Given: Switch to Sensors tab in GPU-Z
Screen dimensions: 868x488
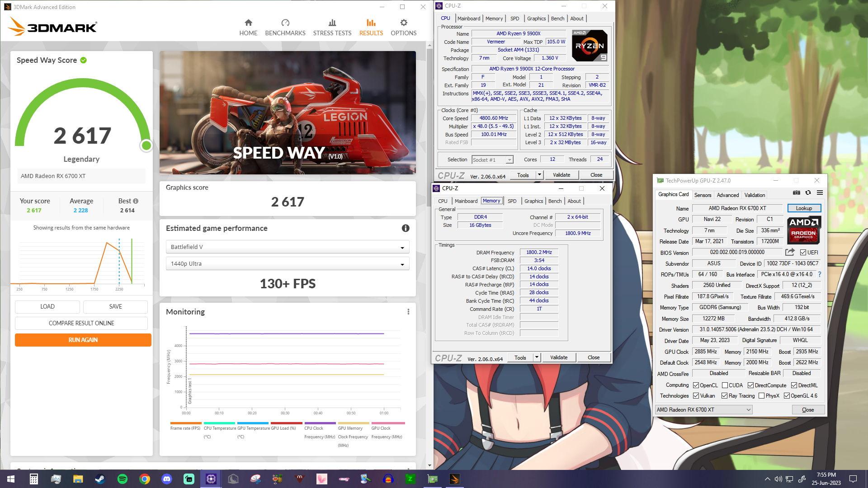Looking at the screenshot, I should pyautogui.click(x=703, y=195).
